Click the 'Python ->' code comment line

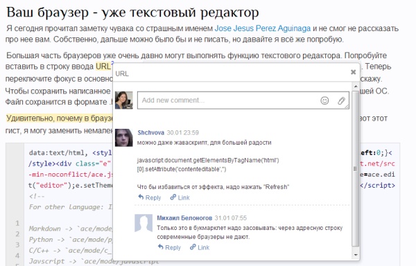(x=70, y=240)
